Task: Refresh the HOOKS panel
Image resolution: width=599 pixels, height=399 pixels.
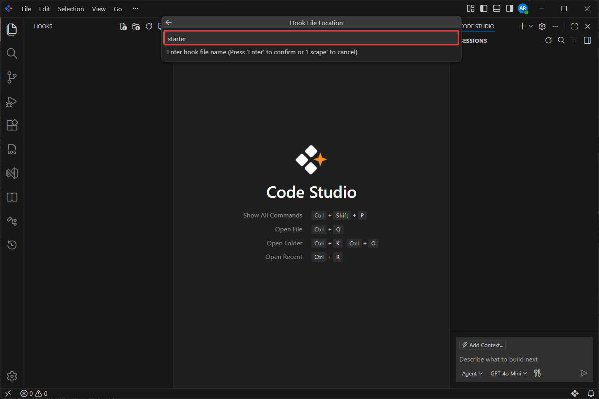Action: point(149,26)
